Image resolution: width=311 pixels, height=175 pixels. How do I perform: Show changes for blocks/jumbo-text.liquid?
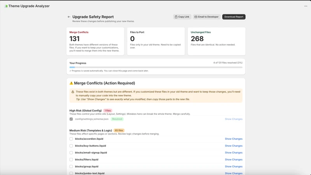234,173
